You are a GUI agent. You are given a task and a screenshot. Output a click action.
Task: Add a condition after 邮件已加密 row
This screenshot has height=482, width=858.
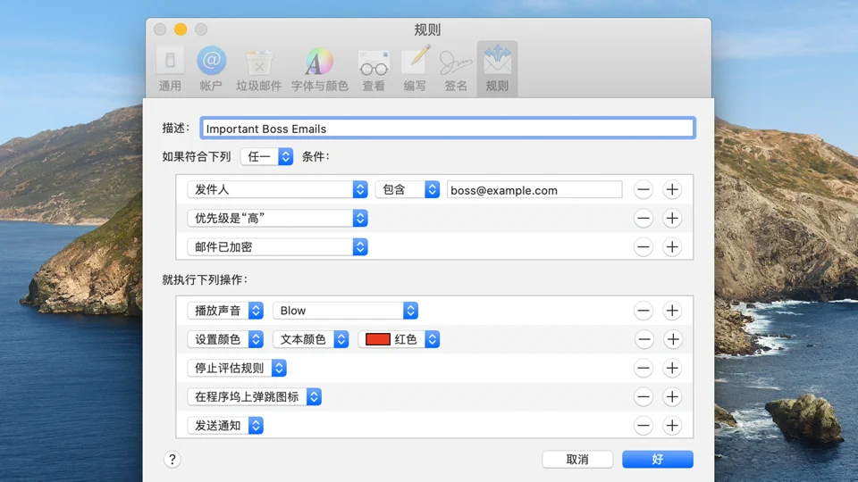point(672,247)
